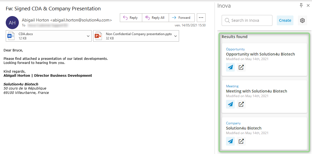Click the Create button in Inova

click(285, 20)
